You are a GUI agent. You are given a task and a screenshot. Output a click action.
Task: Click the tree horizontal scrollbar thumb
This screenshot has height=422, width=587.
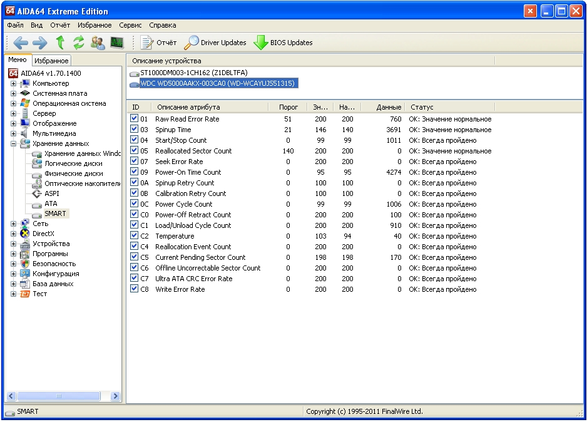click(59, 396)
